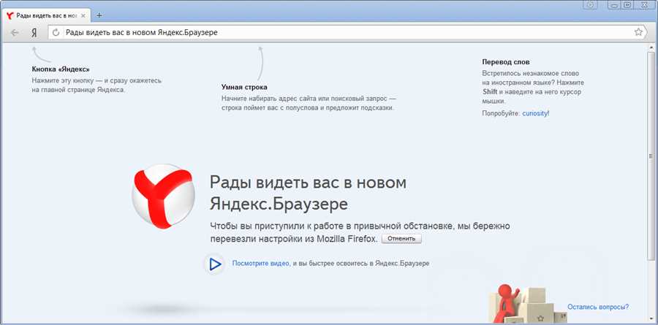Reload the page with the refresh icon
The image size is (658, 325).
(56, 32)
